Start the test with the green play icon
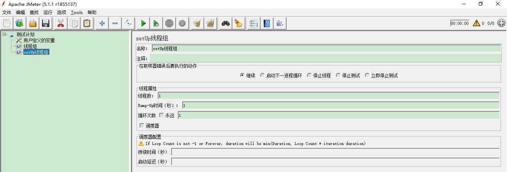The width and height of the screenshot is (507, 172). coord(143,23)
